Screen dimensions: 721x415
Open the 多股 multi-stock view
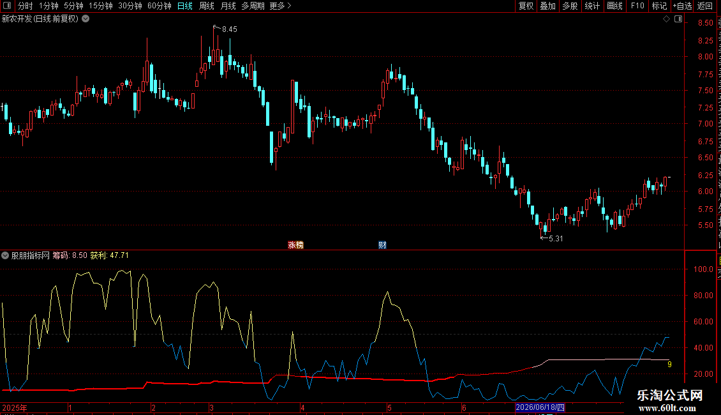click(x=570, y=6)
